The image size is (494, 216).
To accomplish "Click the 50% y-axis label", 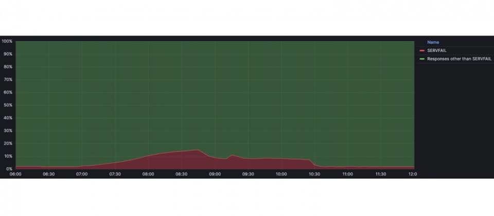I will point(8,105).
